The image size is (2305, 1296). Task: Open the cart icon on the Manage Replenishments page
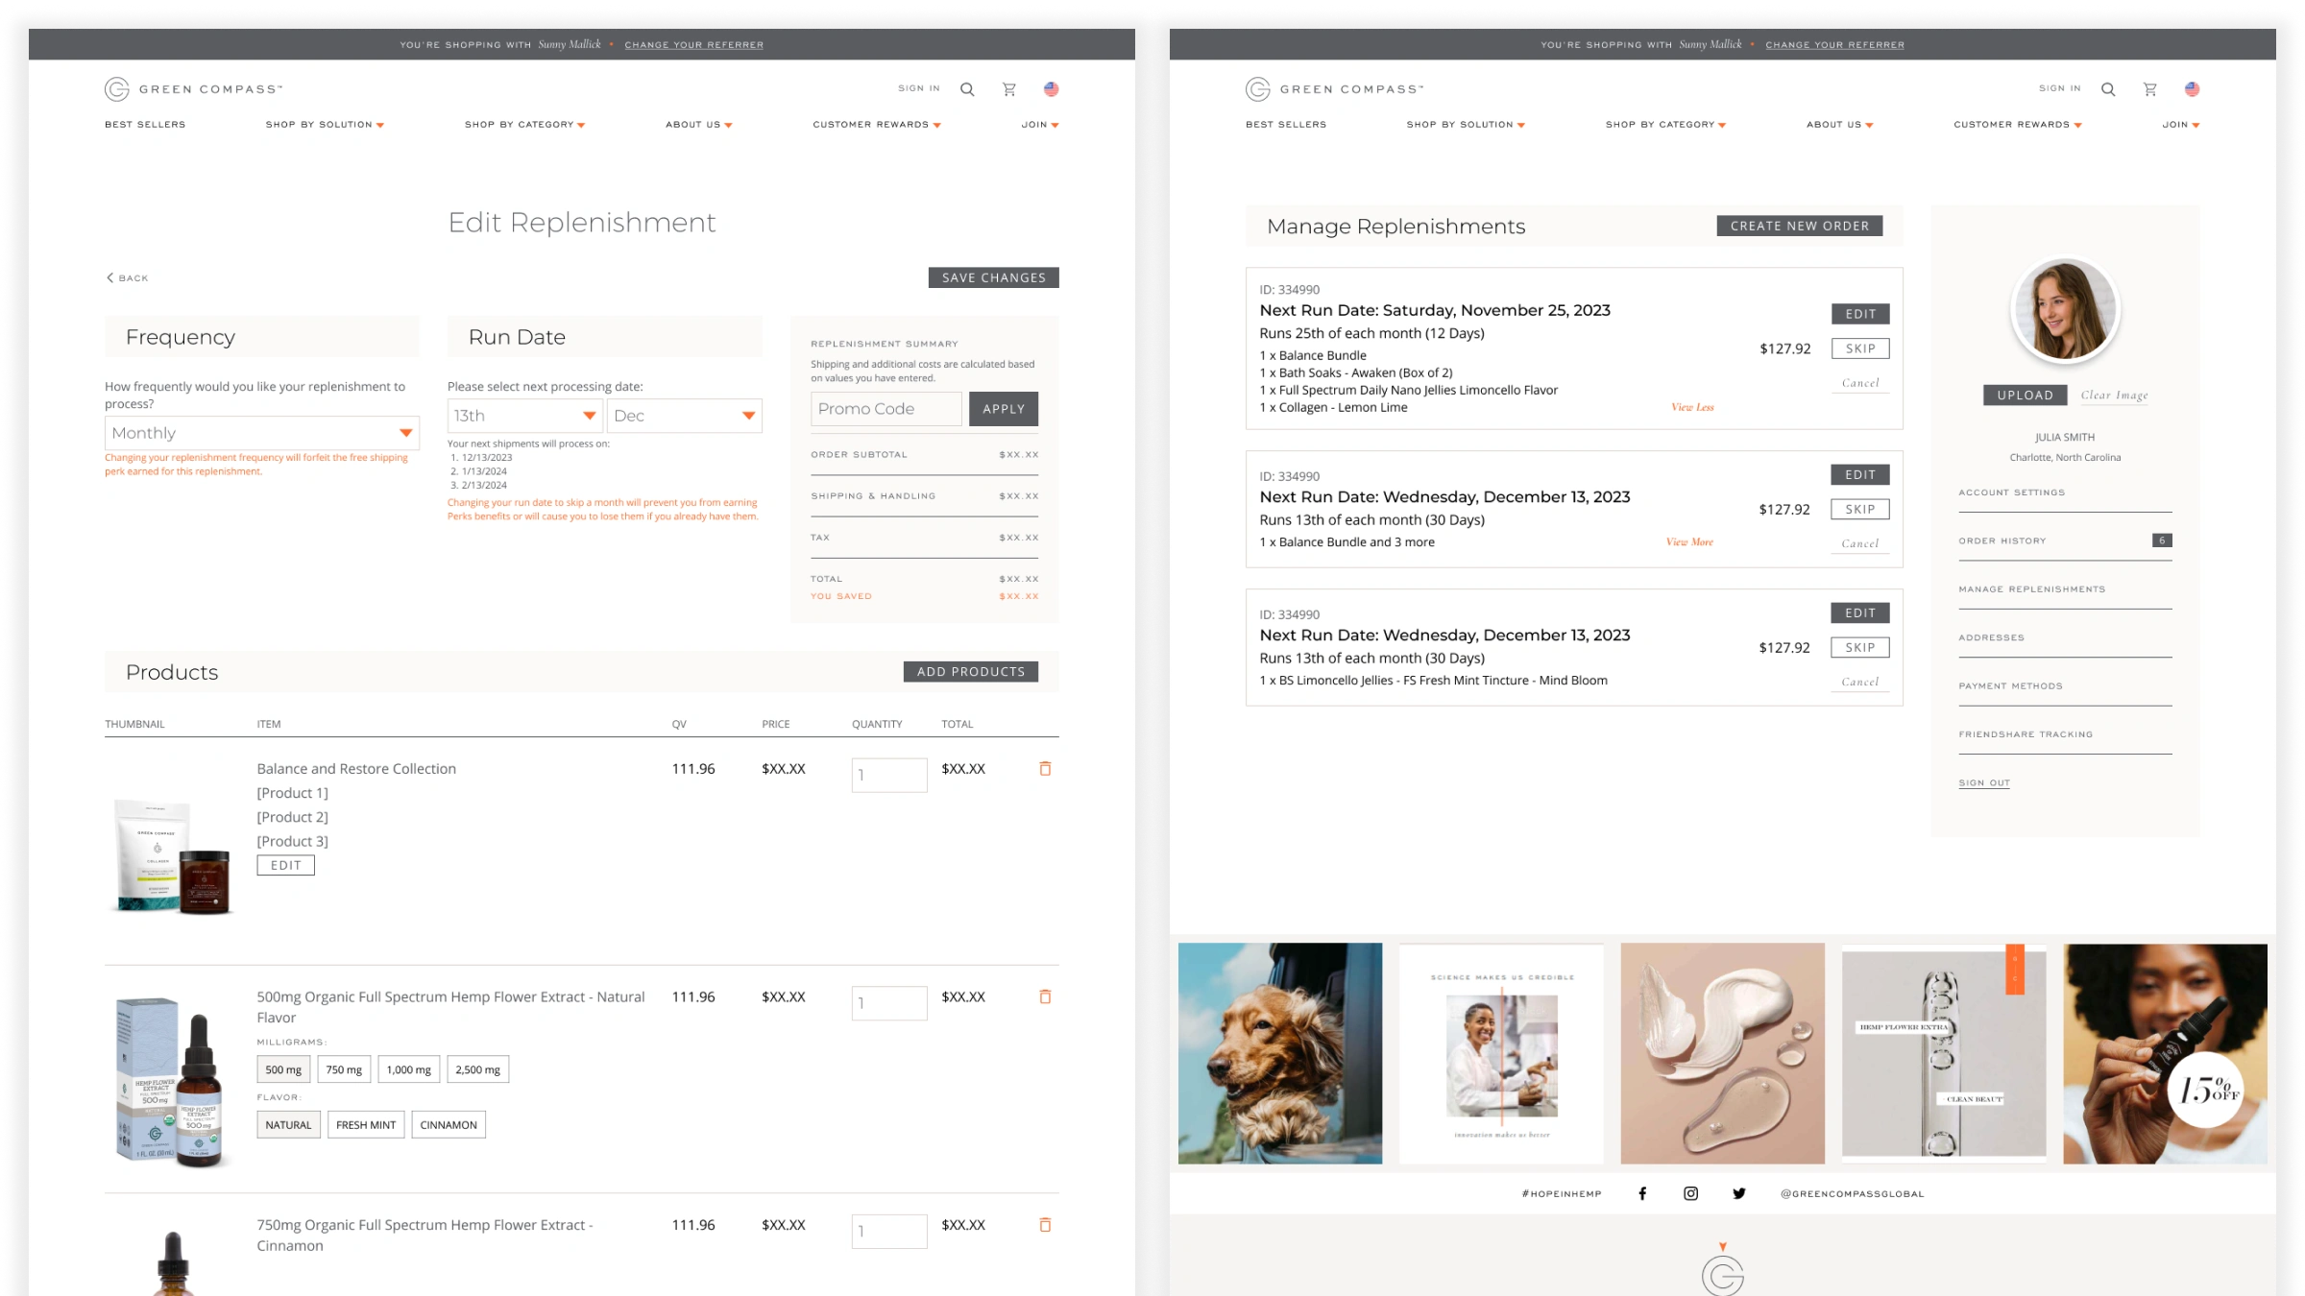[2149, 89]
